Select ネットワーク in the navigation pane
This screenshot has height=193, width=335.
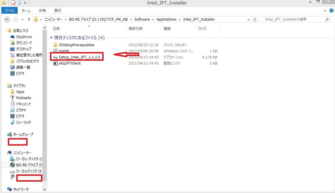click(21, 189)
